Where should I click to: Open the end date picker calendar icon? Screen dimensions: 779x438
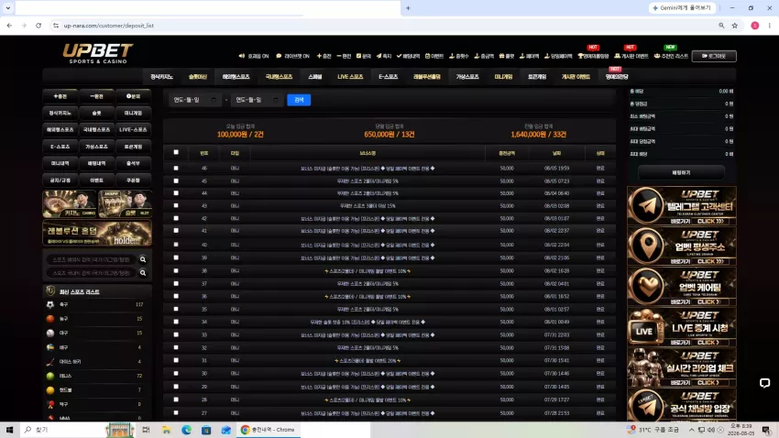coord(276,100)
